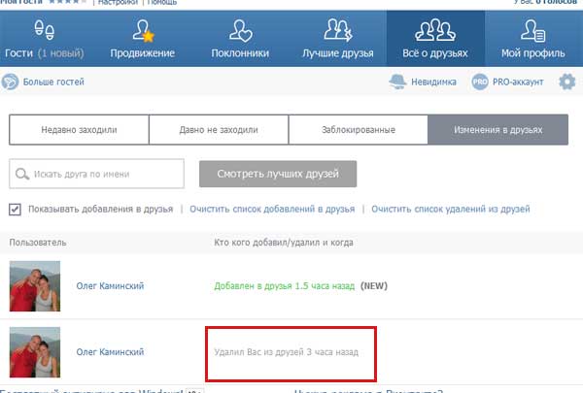The image size is (583, 393).
Task: Switch to Давно не заходили tab
Action: 219,129
